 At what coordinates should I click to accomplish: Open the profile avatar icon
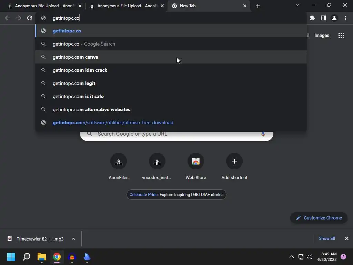pos(334,18)
